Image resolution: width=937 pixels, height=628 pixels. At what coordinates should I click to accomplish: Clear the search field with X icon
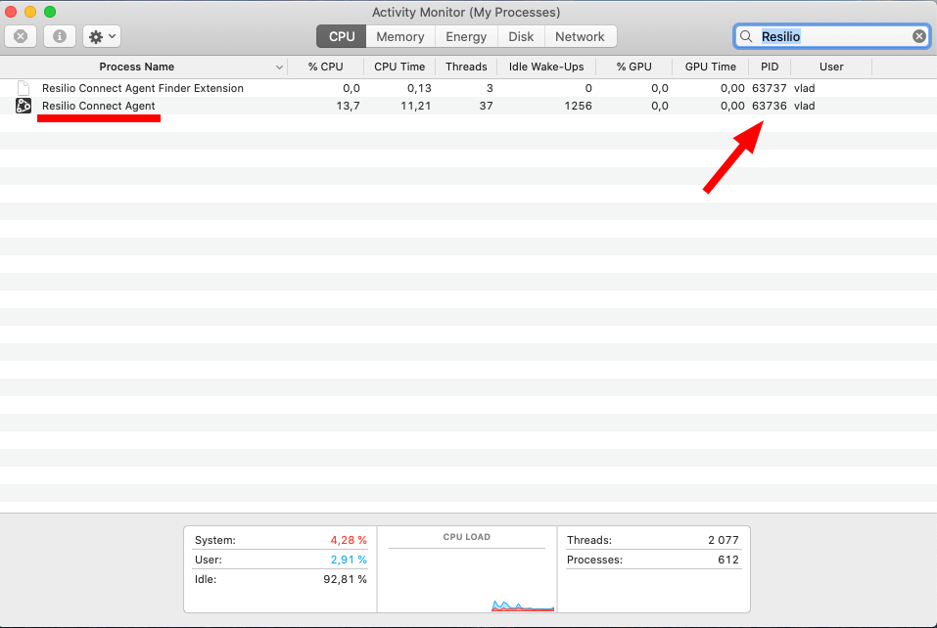919,36
